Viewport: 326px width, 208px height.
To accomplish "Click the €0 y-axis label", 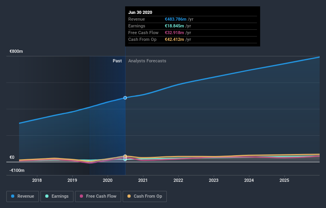I will [12, 157].
